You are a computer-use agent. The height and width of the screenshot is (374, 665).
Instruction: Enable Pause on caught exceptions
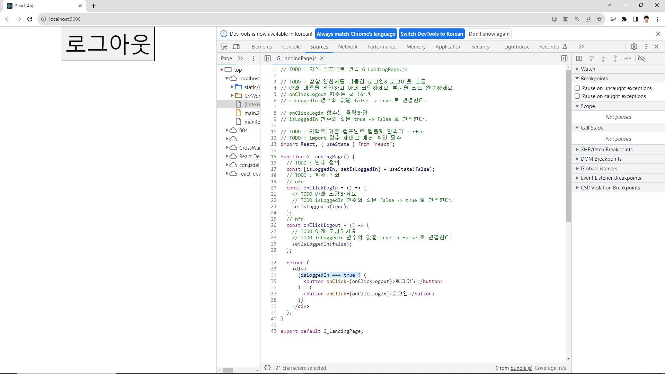tap(577, 96)
